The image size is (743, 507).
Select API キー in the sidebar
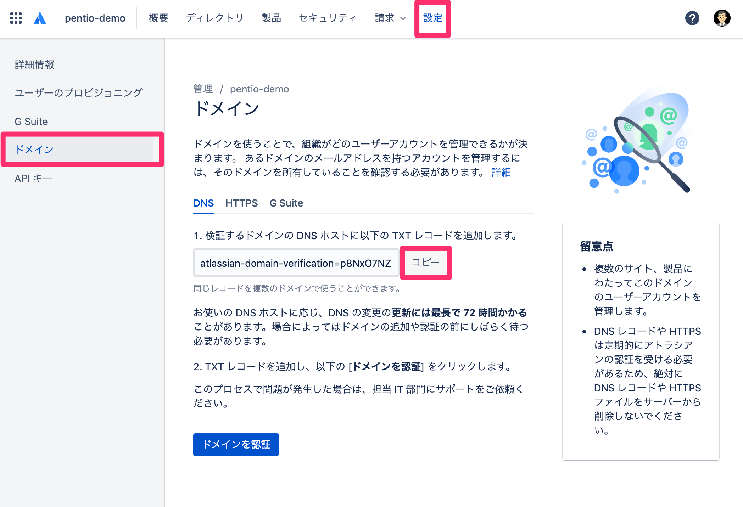(x=33, y=178)
